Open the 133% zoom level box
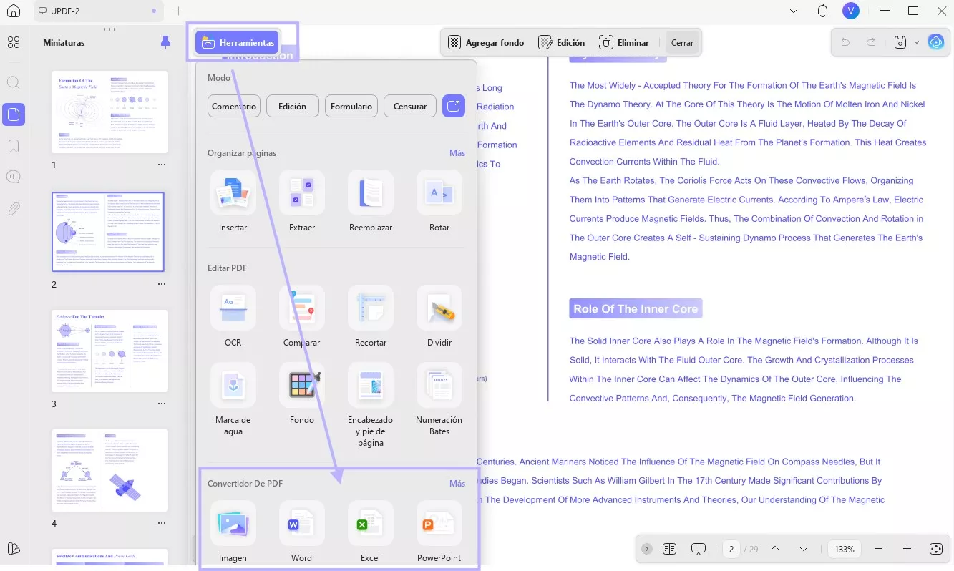The height and width of the screenshot is (571, 954). [845, 549]
